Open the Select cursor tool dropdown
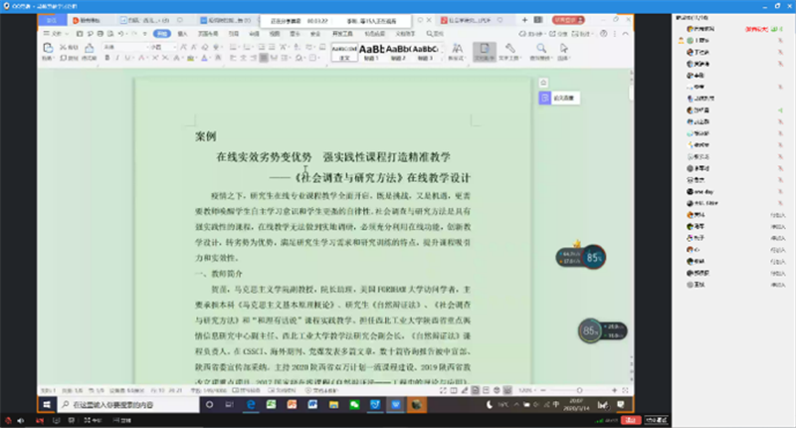The width and height of the screenshot is (796, 428). click(563, 52)
